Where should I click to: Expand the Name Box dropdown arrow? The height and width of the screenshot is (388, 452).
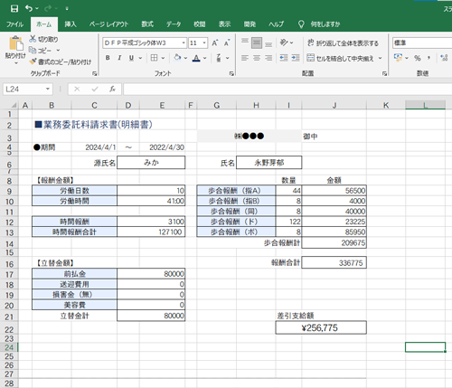pyautogui.click(x=48, y=89)
